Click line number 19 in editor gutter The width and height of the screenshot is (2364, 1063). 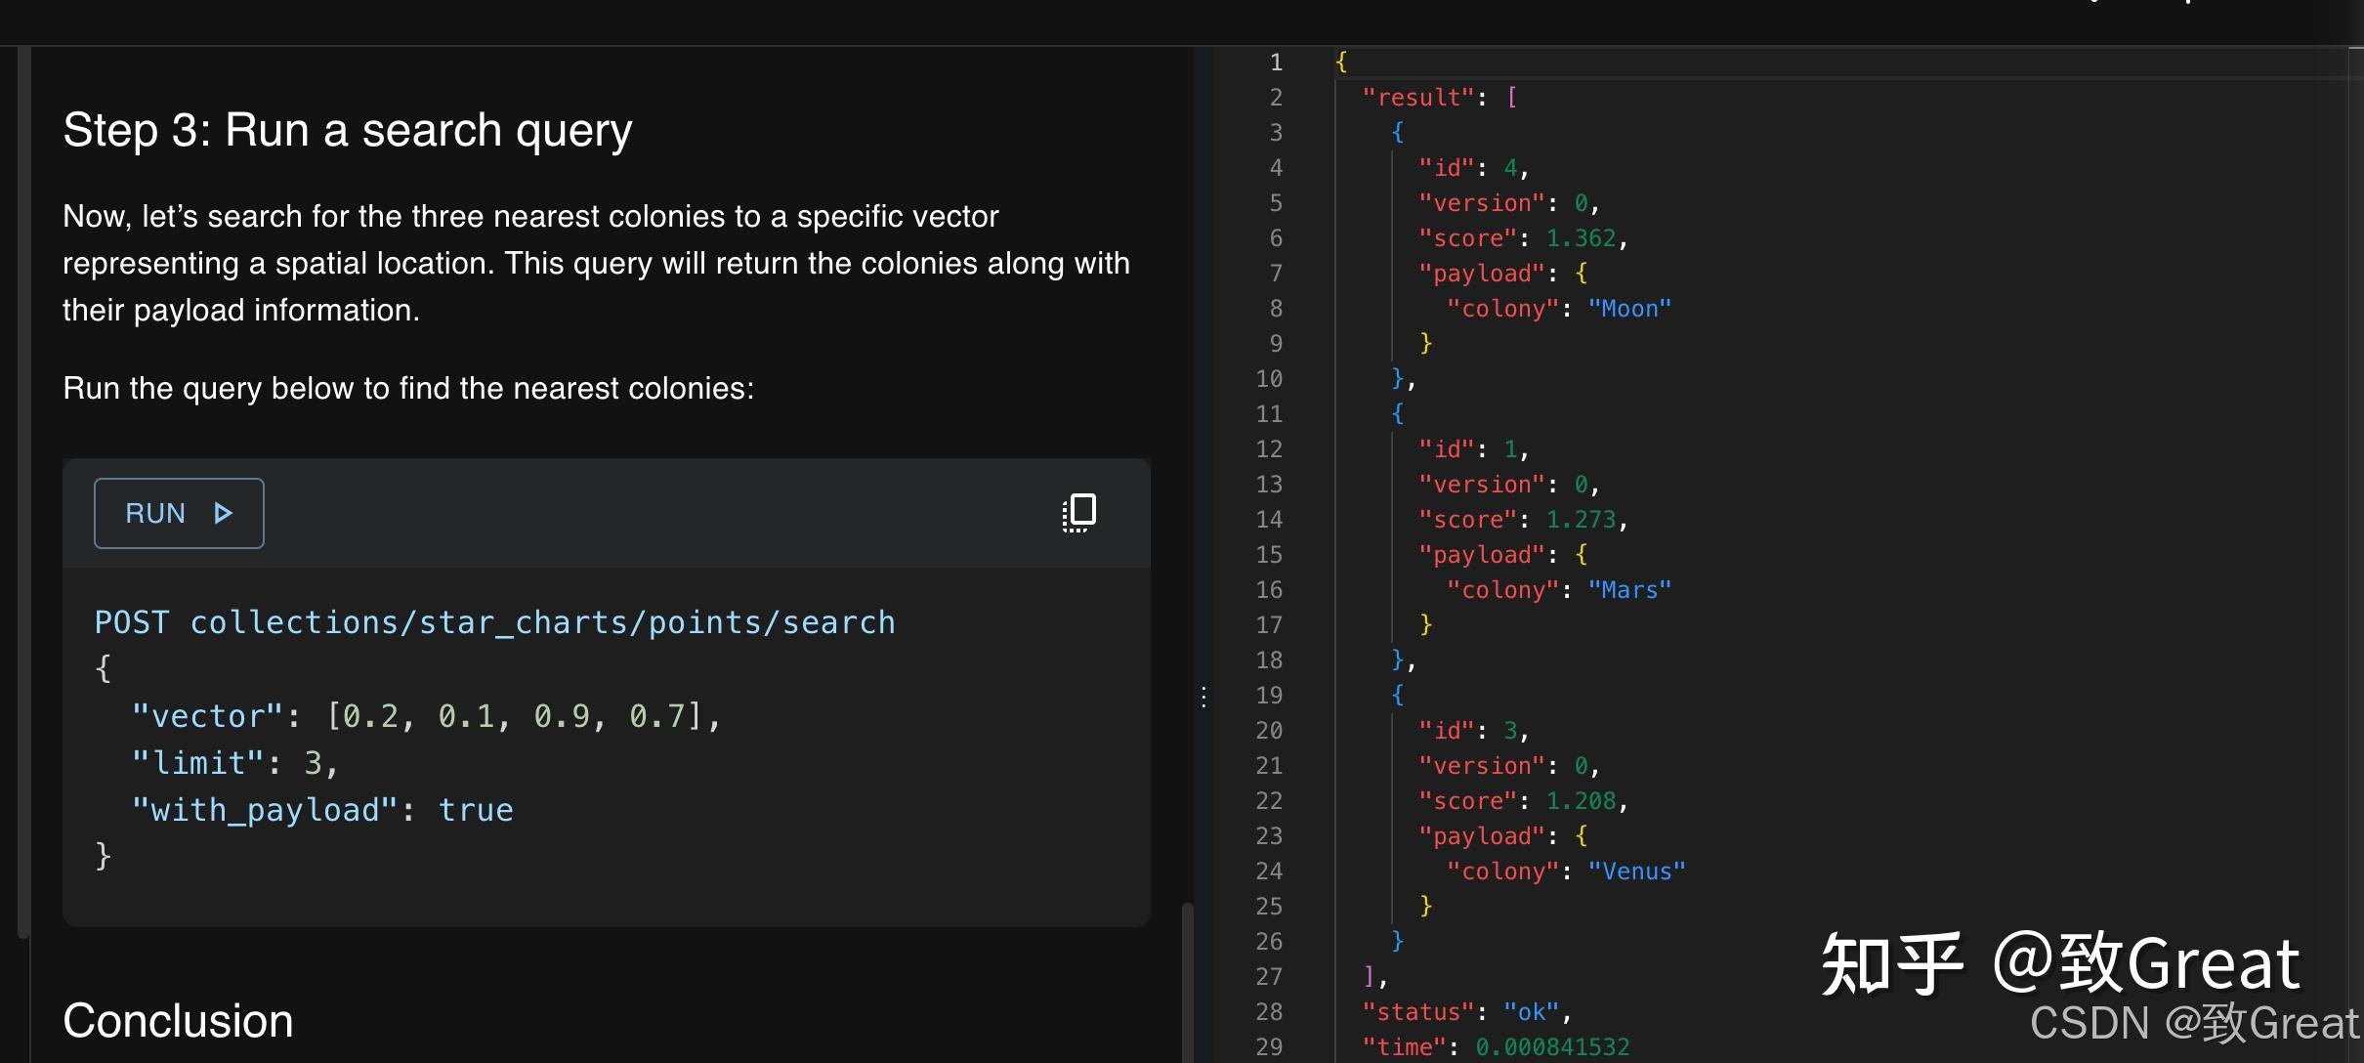1269,696
